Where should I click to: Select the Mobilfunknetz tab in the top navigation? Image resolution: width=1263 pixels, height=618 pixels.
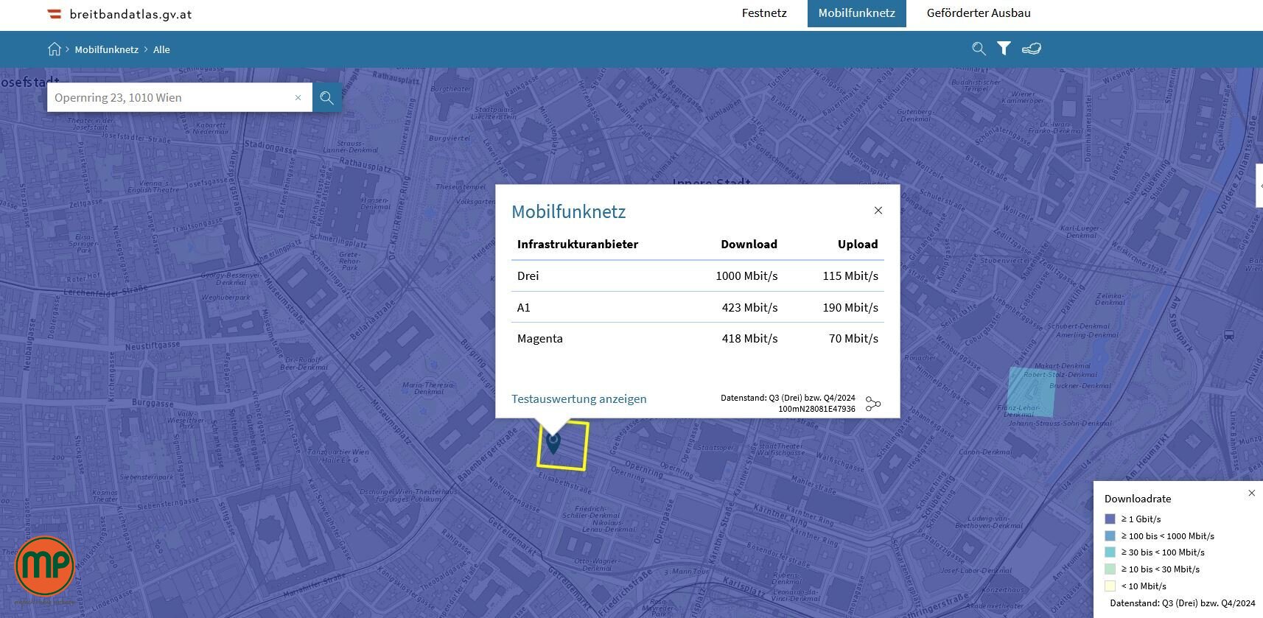[x=856, y=13]
